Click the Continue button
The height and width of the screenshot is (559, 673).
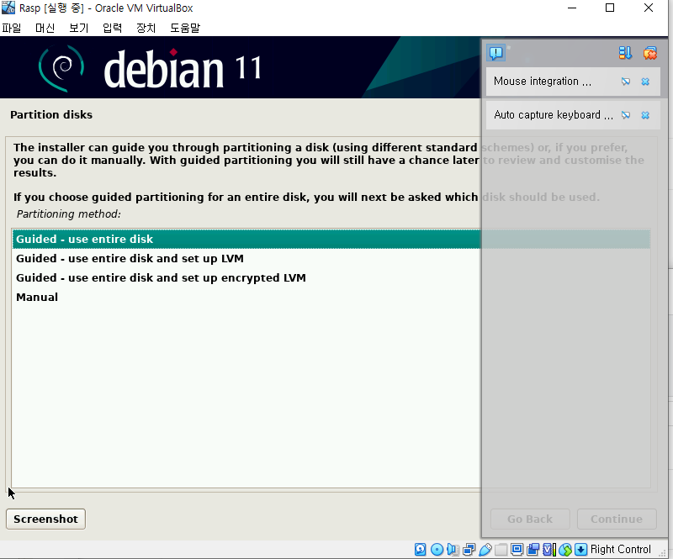click(x=617, y=519)
